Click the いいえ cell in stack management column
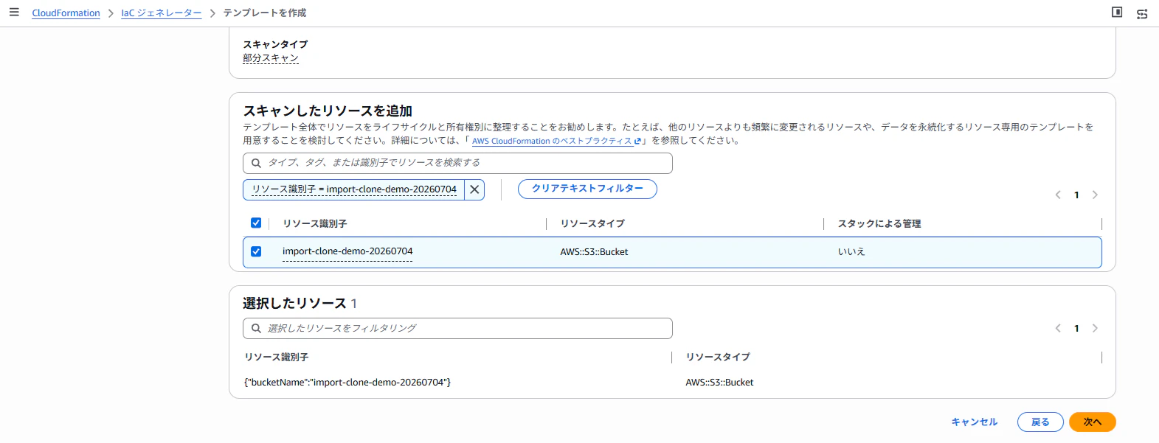The width and height of the screenshot is (1159, 443). tap(851, 252)
